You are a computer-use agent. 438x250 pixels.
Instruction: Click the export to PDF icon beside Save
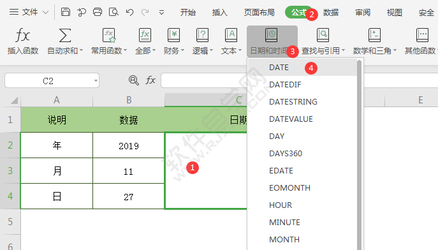(x=82, y=12)
